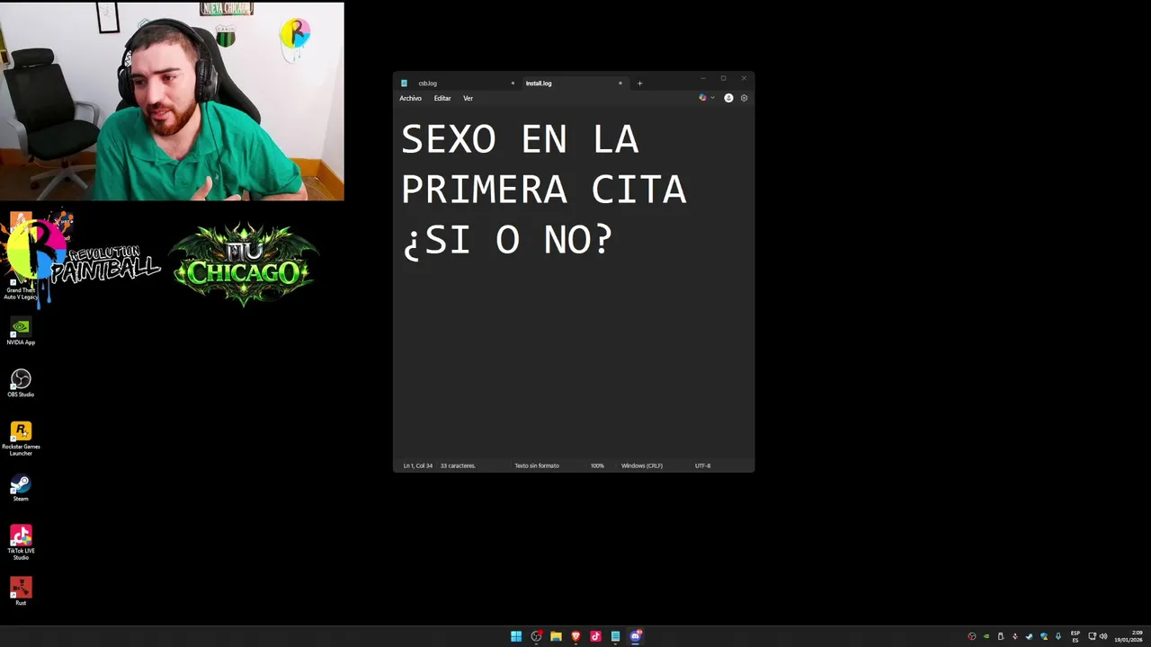Viewport: 1151px width, 647px height.
Task: Open File Explorer from the taskbar
Action: [556, 636]
